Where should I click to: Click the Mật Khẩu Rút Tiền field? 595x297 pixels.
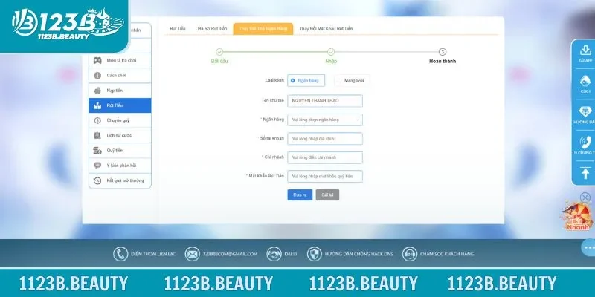[x=325, y=176]
